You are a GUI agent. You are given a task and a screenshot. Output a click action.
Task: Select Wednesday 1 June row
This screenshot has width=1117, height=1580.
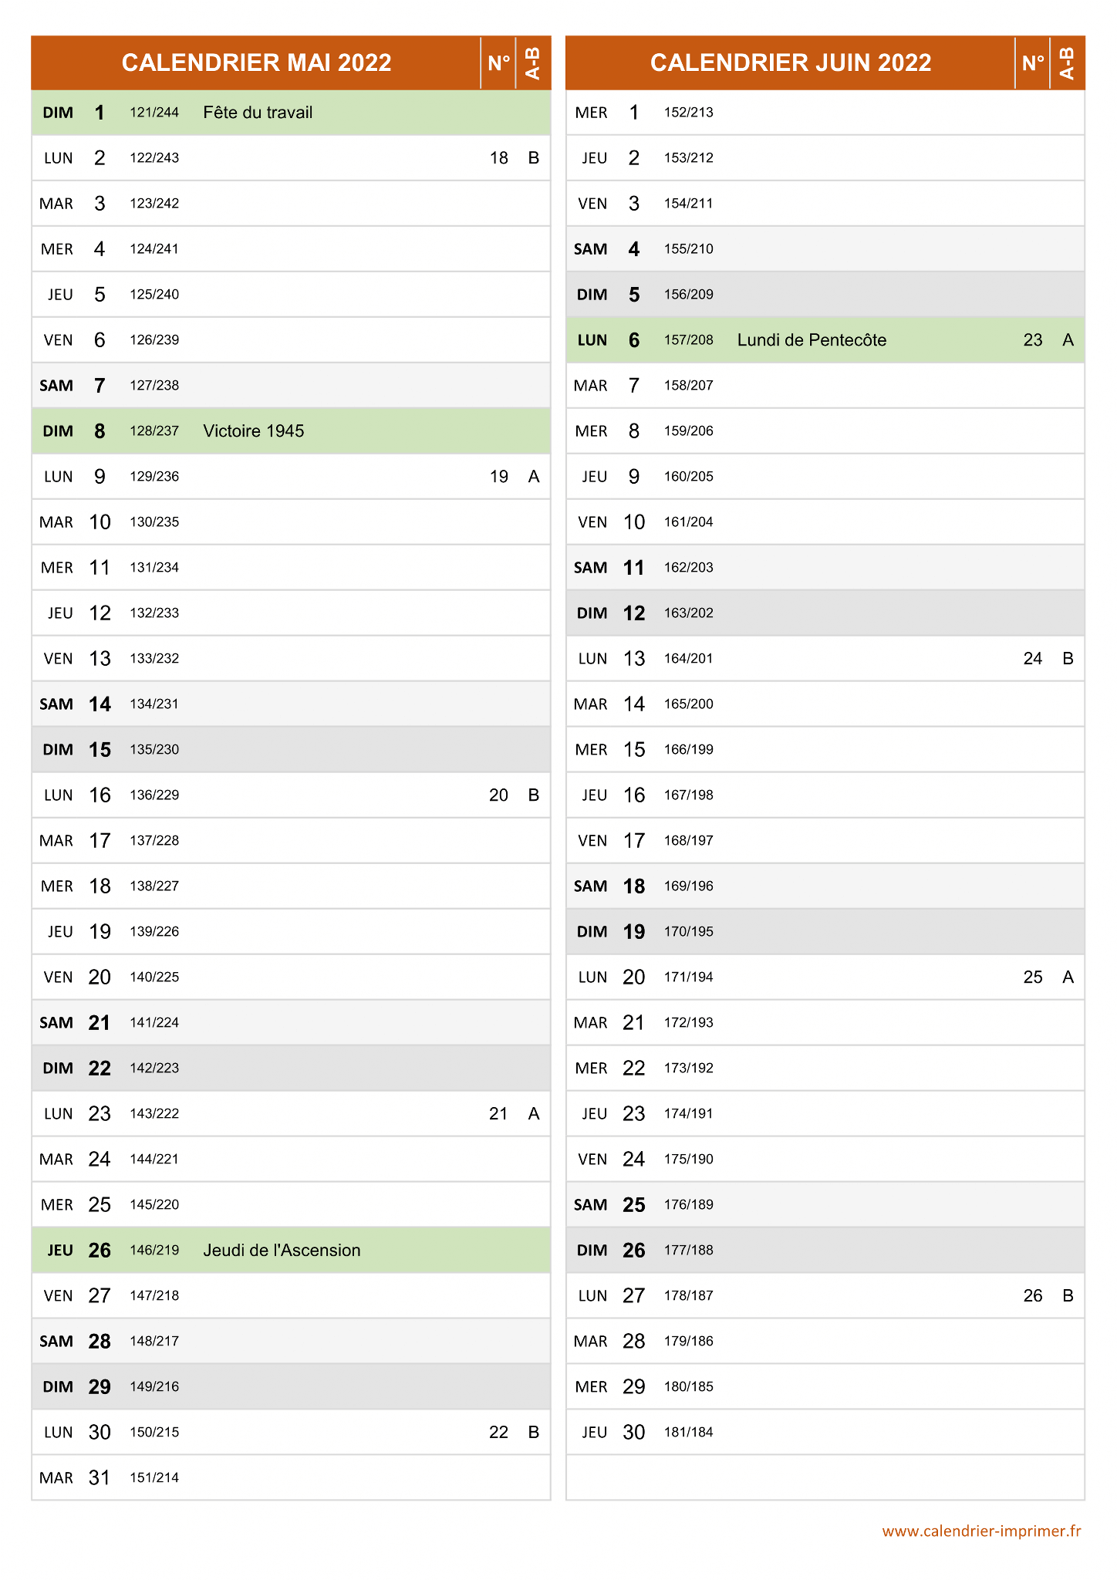[825, 113]
